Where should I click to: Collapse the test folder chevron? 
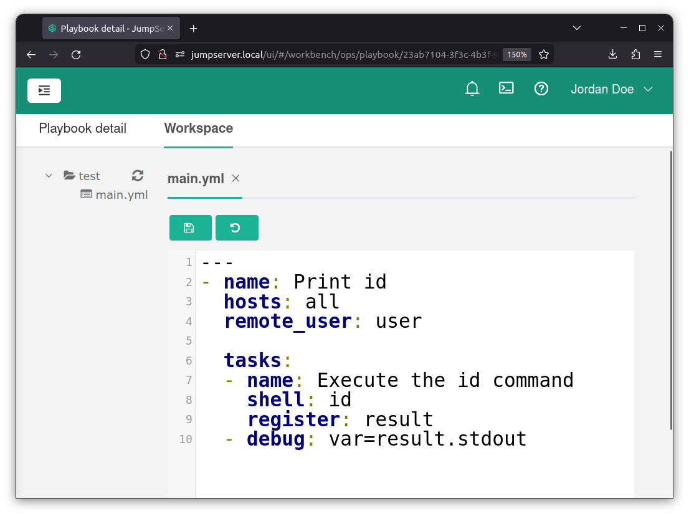click(49, 176)
